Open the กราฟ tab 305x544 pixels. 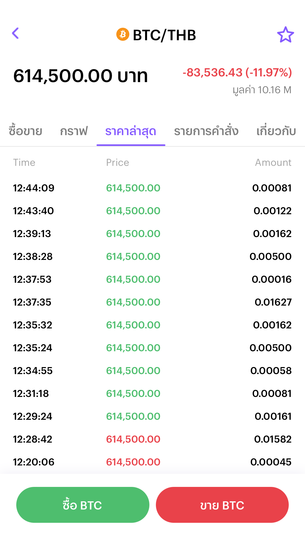point(74,131)
